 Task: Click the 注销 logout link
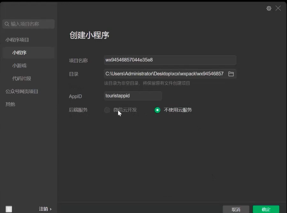[45, 209]
